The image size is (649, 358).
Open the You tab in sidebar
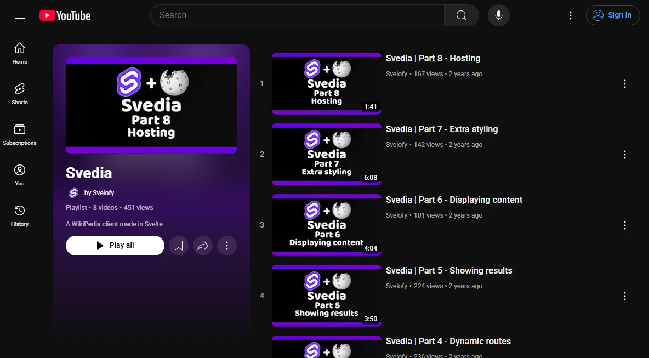(x=19, y=175)
